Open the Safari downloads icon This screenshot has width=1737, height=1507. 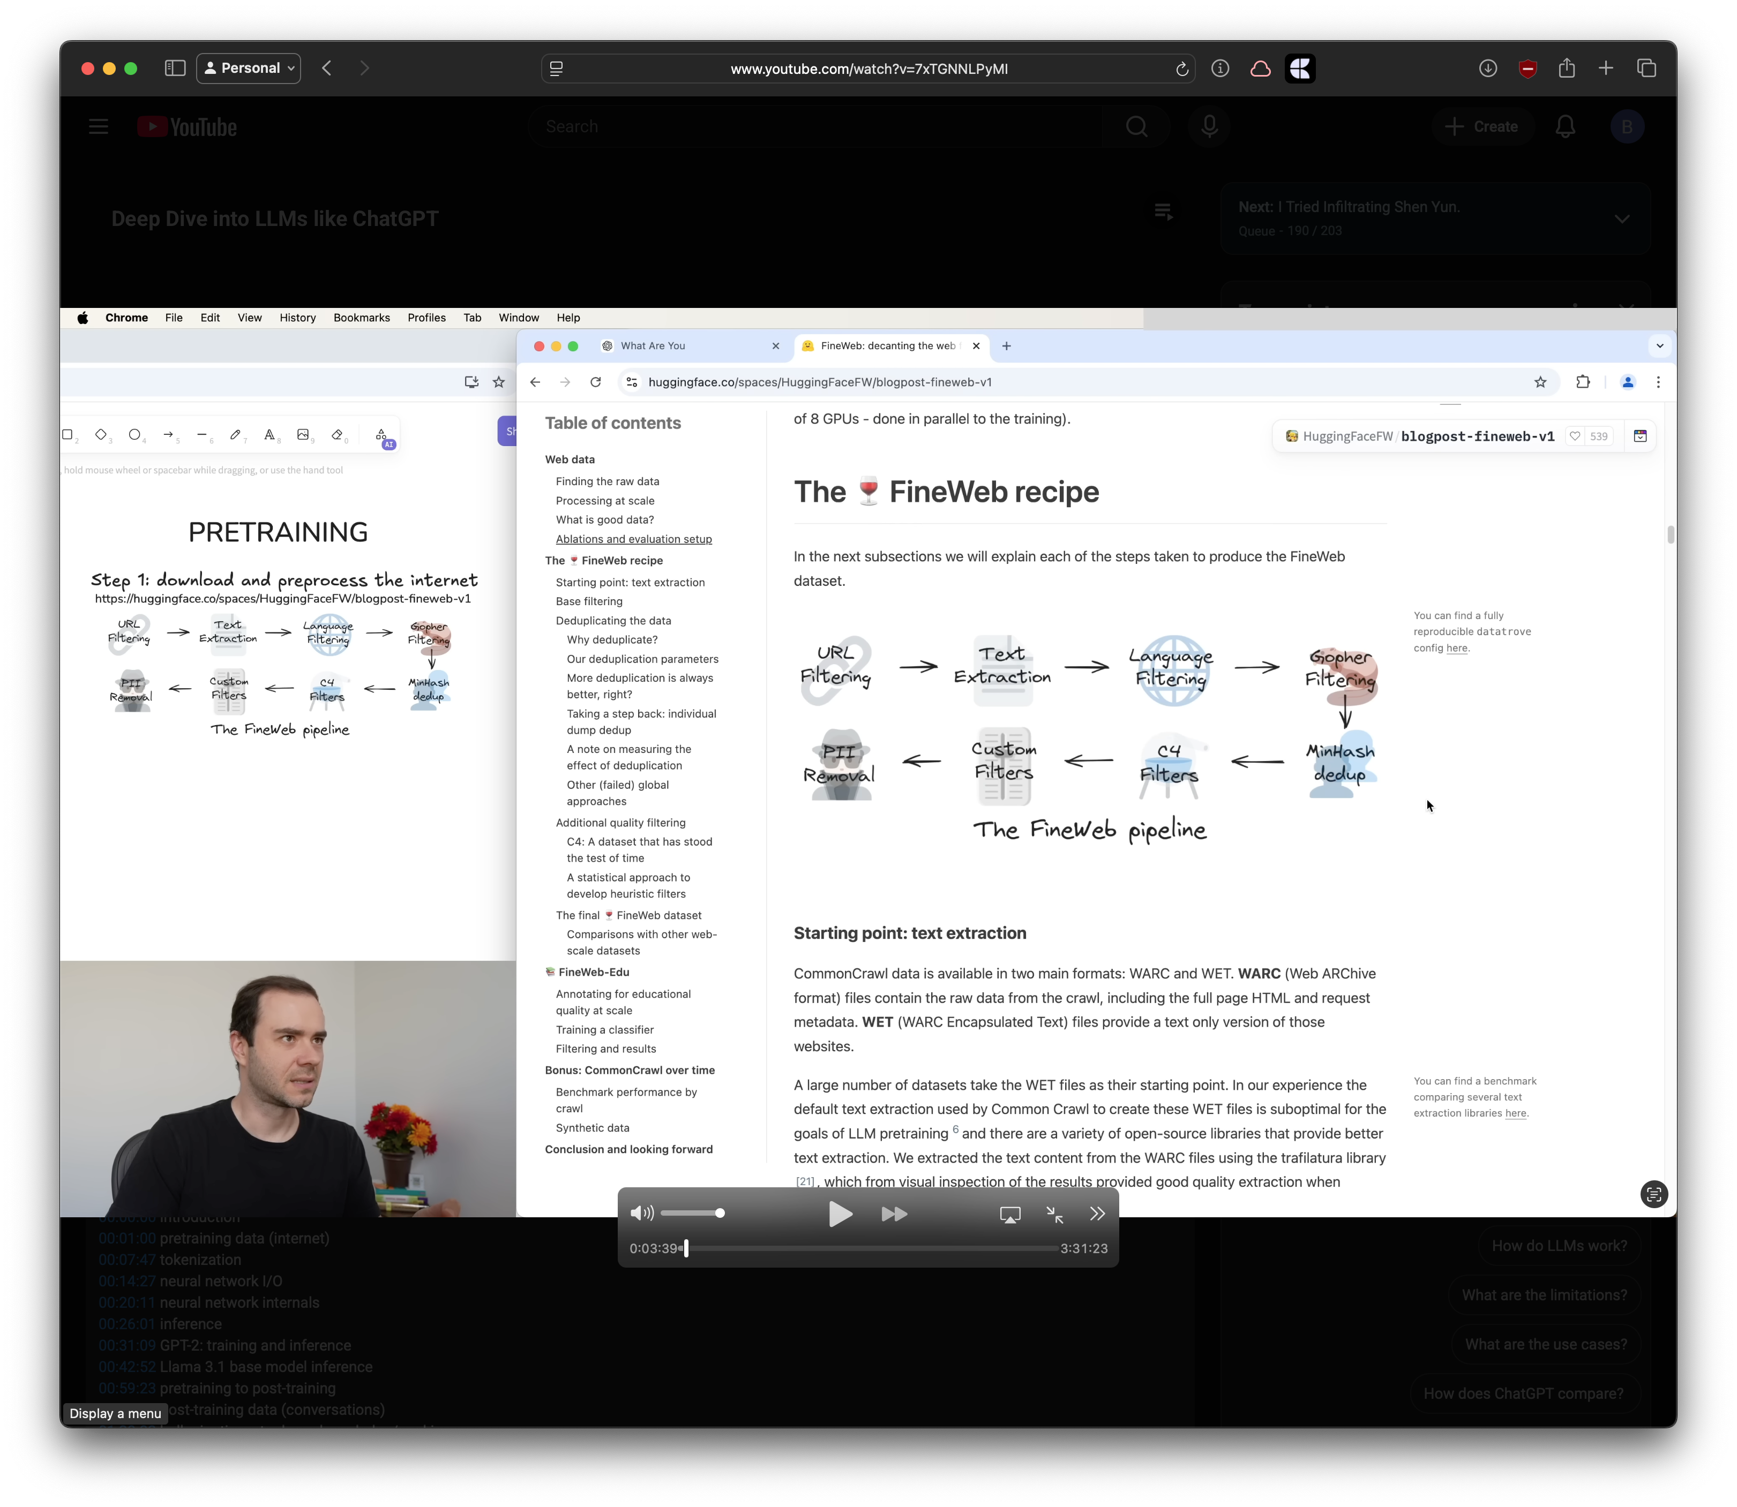(1488, 68)
